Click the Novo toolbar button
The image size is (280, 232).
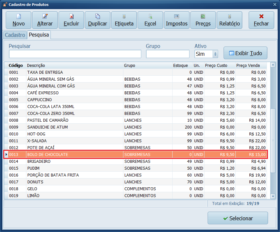point(19,20)
